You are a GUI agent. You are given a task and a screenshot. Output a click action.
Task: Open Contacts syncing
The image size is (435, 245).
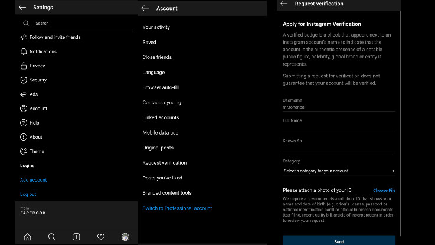162,102
